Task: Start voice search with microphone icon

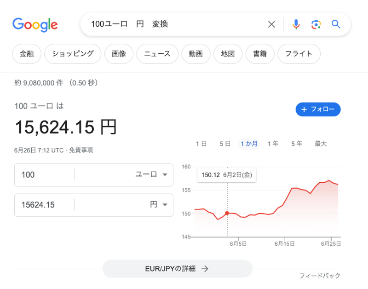Action: coord(296,24)
